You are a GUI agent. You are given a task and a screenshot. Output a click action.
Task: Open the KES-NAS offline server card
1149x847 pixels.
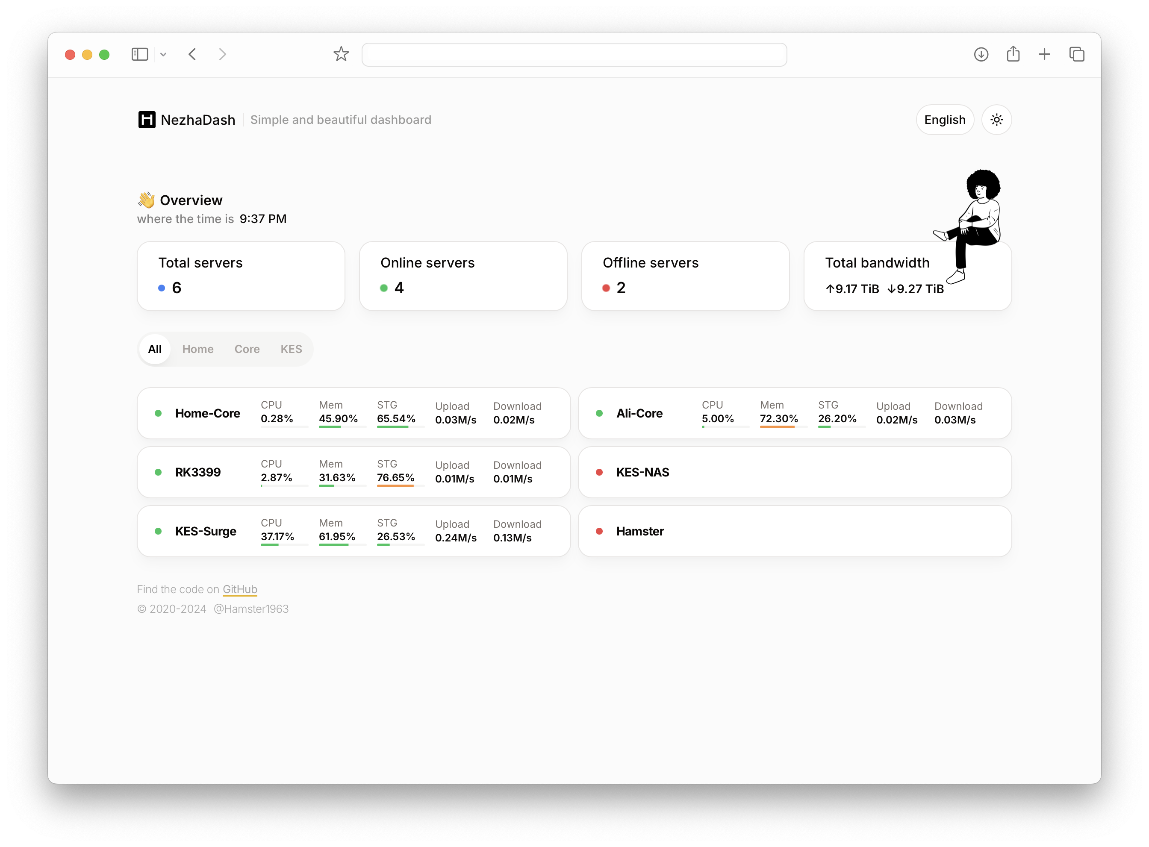794,472
